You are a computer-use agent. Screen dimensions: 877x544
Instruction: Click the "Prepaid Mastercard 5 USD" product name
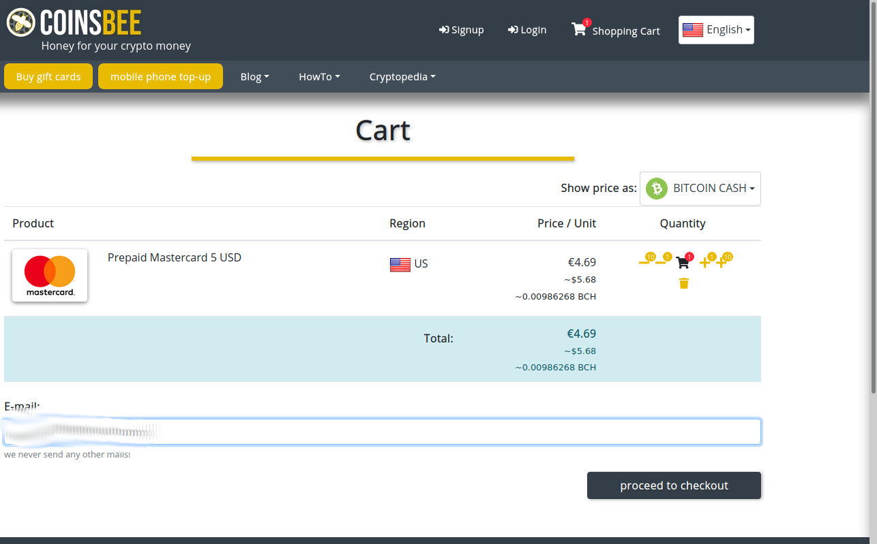[x=175, y=258]
